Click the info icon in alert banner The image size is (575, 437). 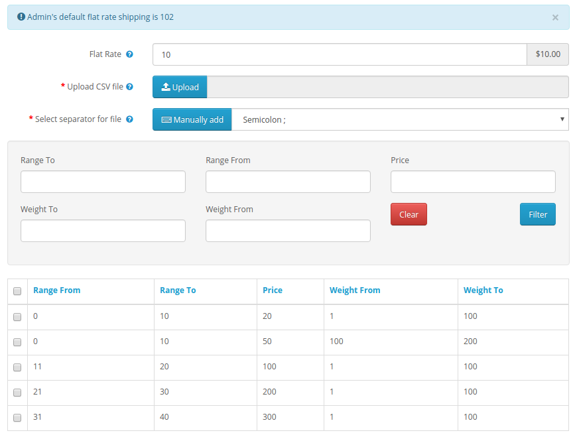point(21,17)
